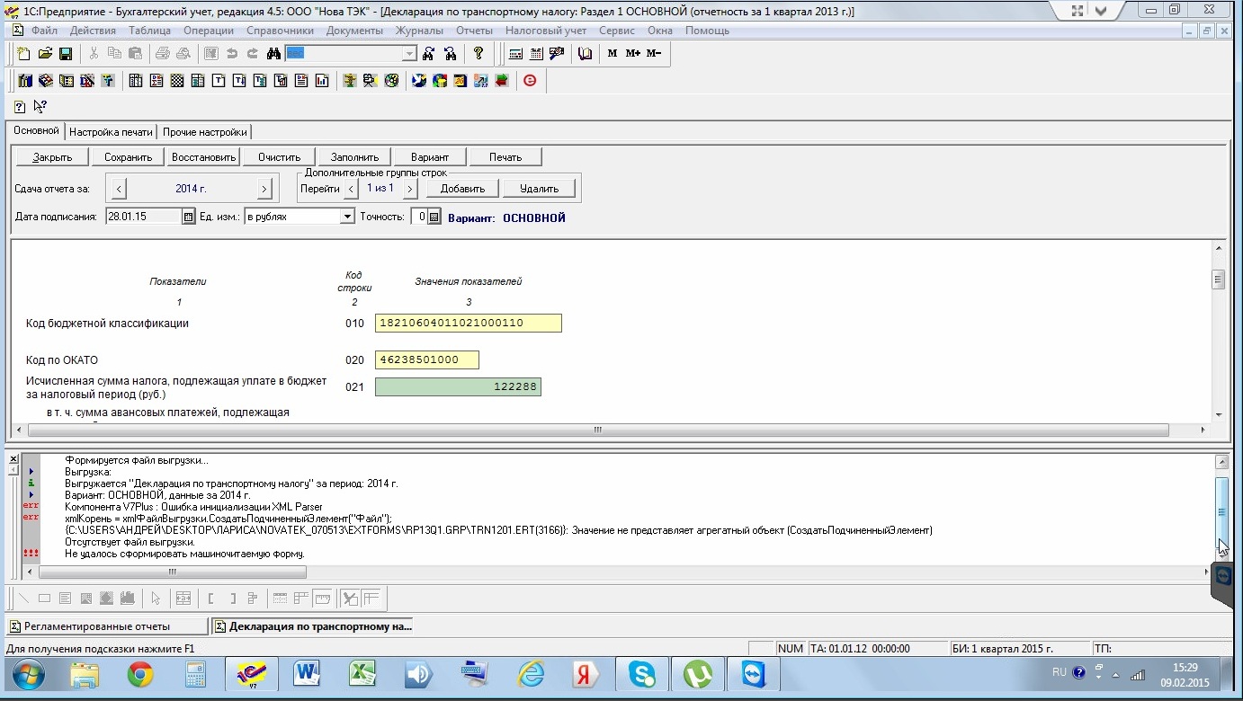Click the binoculars Find icon
The height and width of the screenshot is (701, 1243).
click(x=274, y=54)
